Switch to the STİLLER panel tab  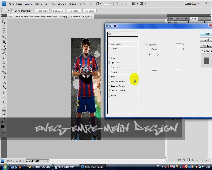coord(194,19)
